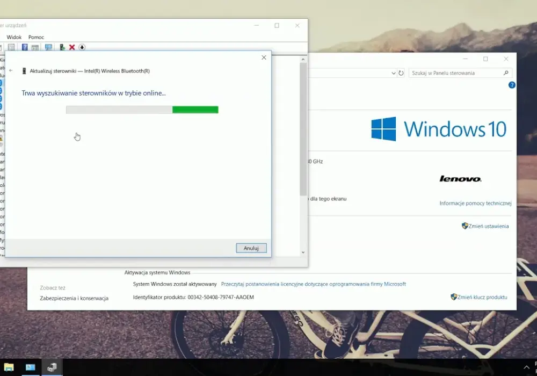Open the Widok menu
Viewport: 537px width, 376px height.
(14, 37)
